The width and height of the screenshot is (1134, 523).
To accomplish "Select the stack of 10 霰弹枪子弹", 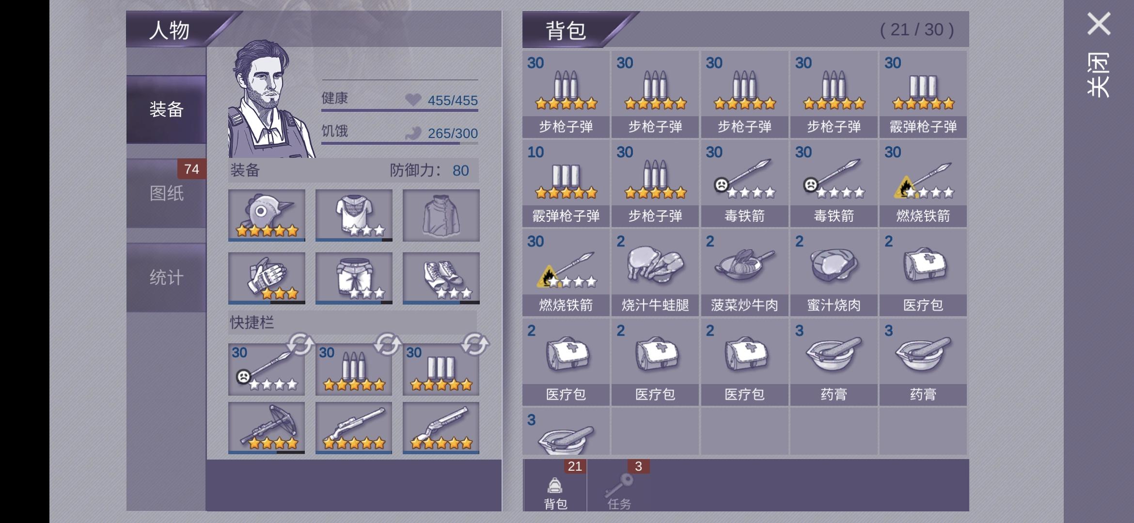I will (x=566, y=184).
